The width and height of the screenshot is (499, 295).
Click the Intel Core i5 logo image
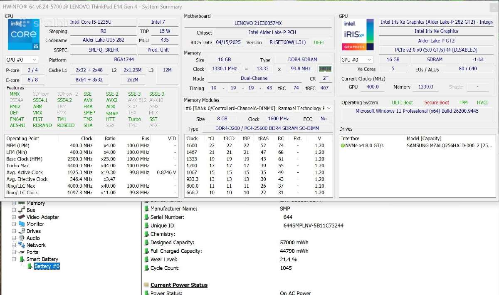(24, 35)
